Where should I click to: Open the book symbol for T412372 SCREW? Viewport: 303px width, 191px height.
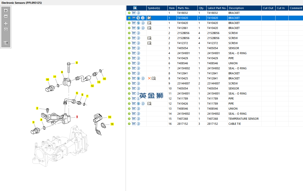(x=149, y=43)
